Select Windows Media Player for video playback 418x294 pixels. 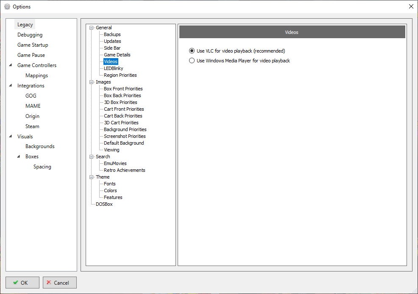[192, 61]
